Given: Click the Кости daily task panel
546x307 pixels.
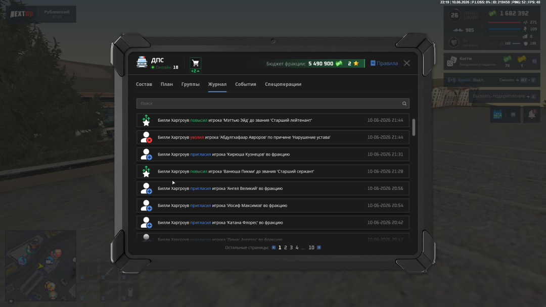Looking at the screenshot, I should pyautogui.click(x=492, y=62).
